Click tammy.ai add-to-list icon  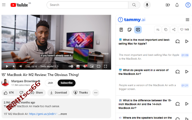158,29
